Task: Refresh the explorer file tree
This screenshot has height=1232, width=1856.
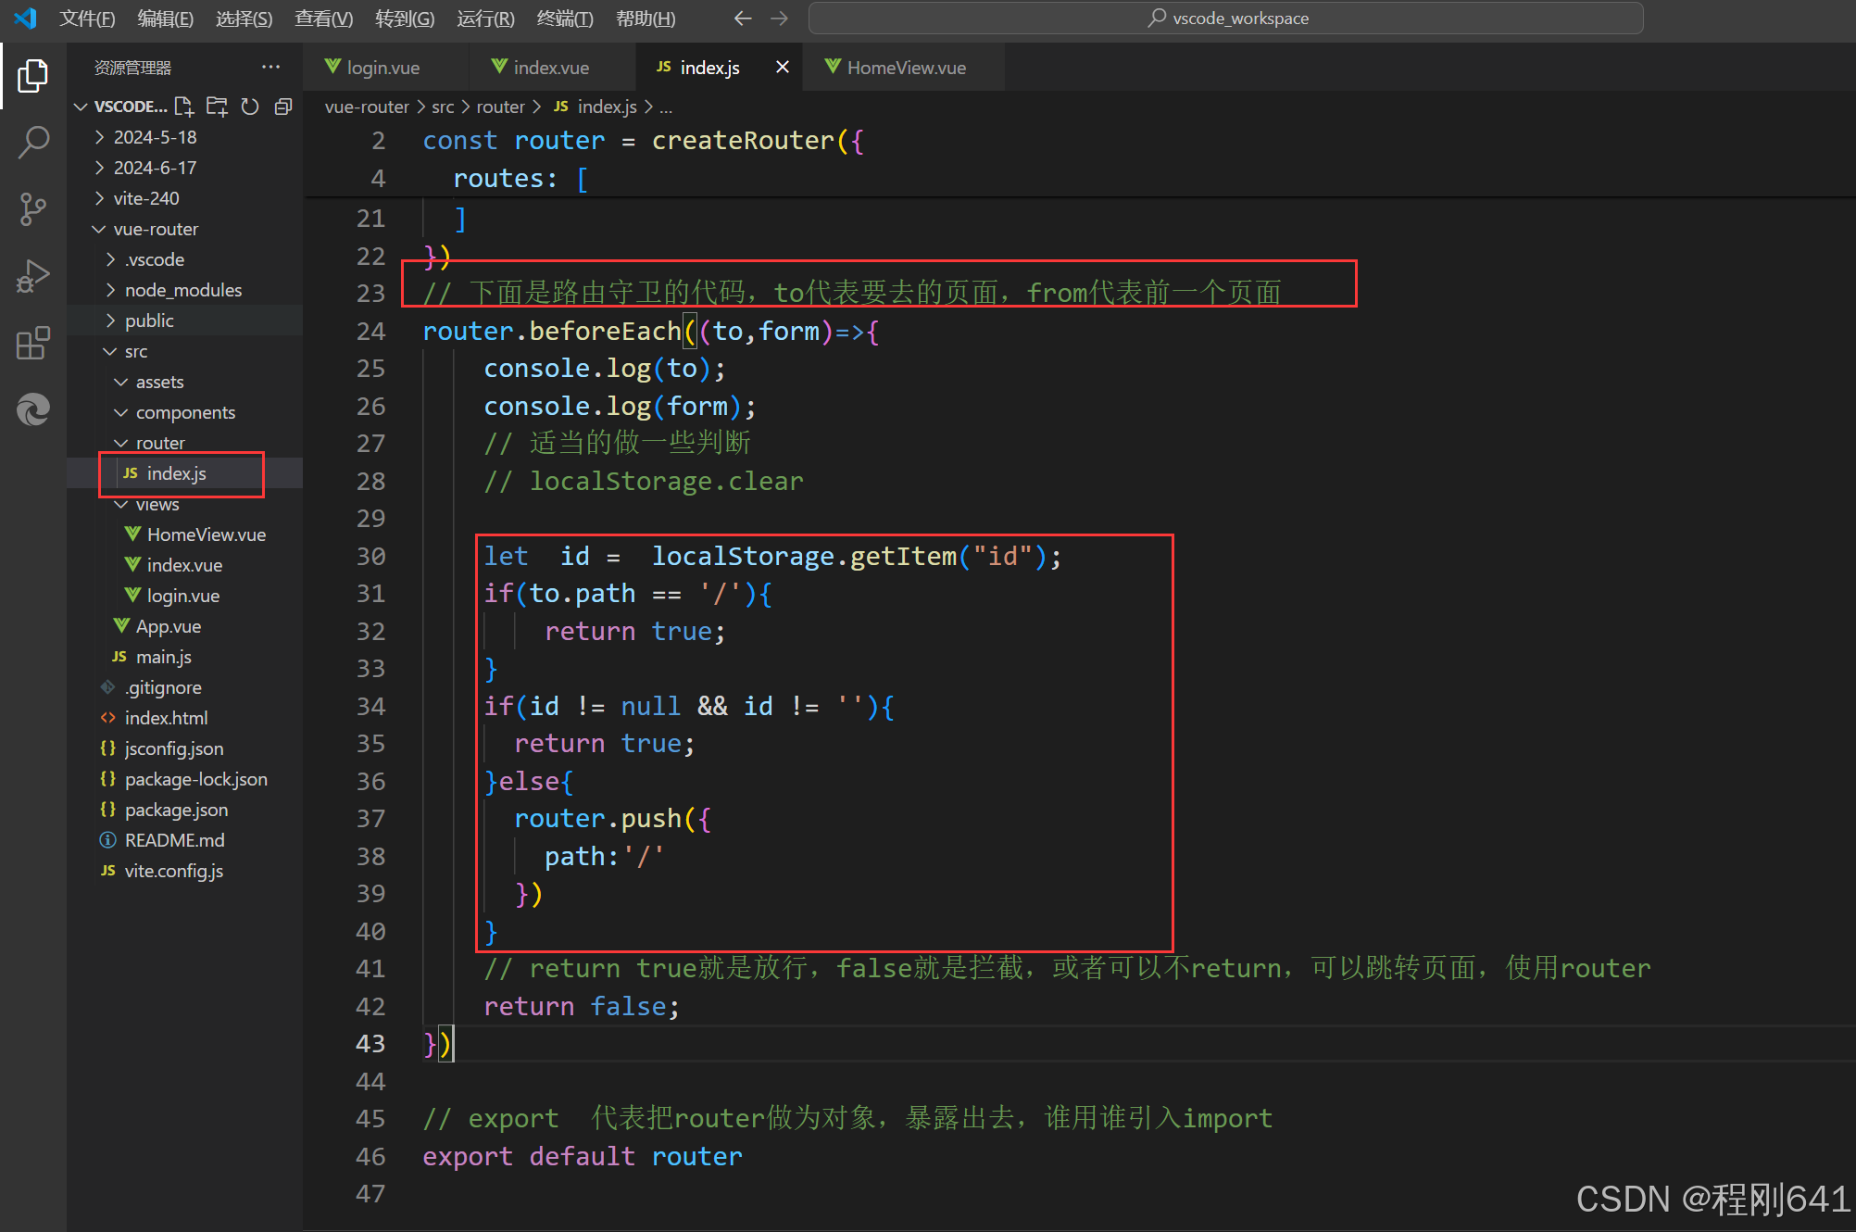Action: point(250,107)
